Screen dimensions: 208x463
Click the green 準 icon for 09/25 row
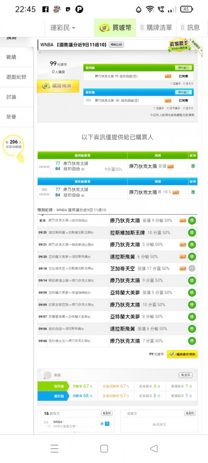point(192,233)
